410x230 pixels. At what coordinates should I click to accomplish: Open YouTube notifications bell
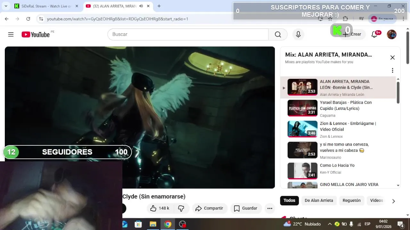click(374, 34)
